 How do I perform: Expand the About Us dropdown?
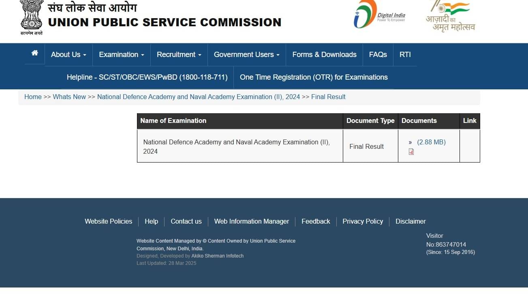click(x=68, y=55)
